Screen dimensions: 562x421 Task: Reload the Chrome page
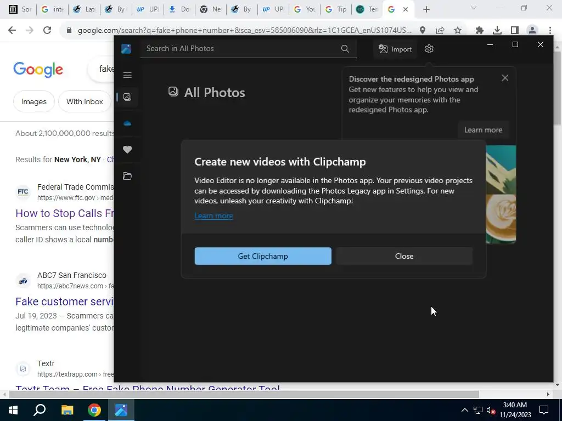pos(47,30)
